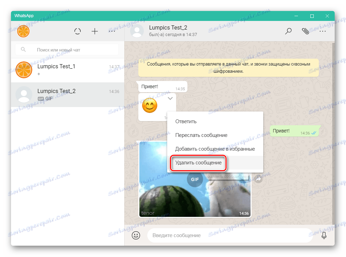Open Lumpics Test_1 chat
Viewport: 346px width, 257px height.
click(68, 70)
